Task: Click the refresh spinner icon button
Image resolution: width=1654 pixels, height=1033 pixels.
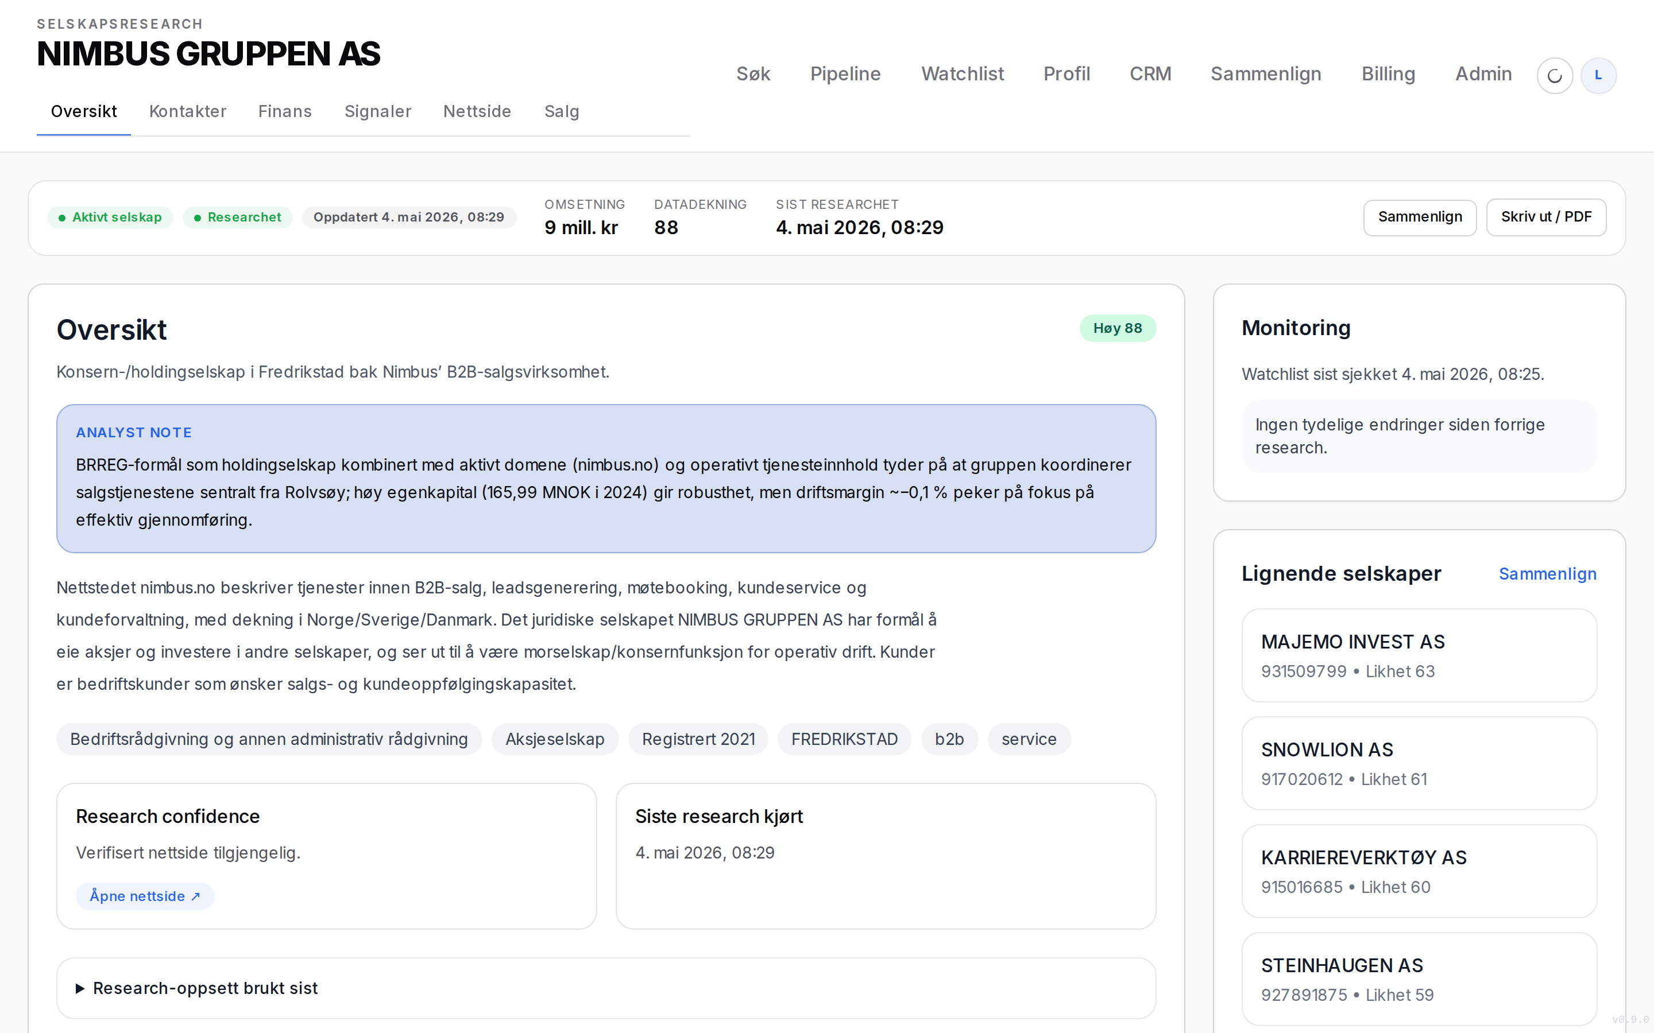Action: coord(1554,75)
